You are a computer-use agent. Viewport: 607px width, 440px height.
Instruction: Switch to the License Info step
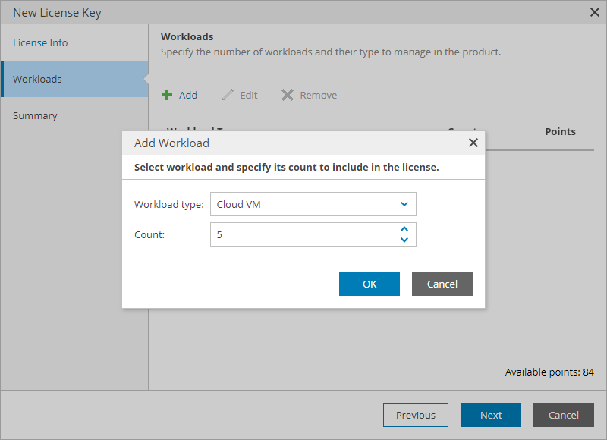[x=40, y=42]
